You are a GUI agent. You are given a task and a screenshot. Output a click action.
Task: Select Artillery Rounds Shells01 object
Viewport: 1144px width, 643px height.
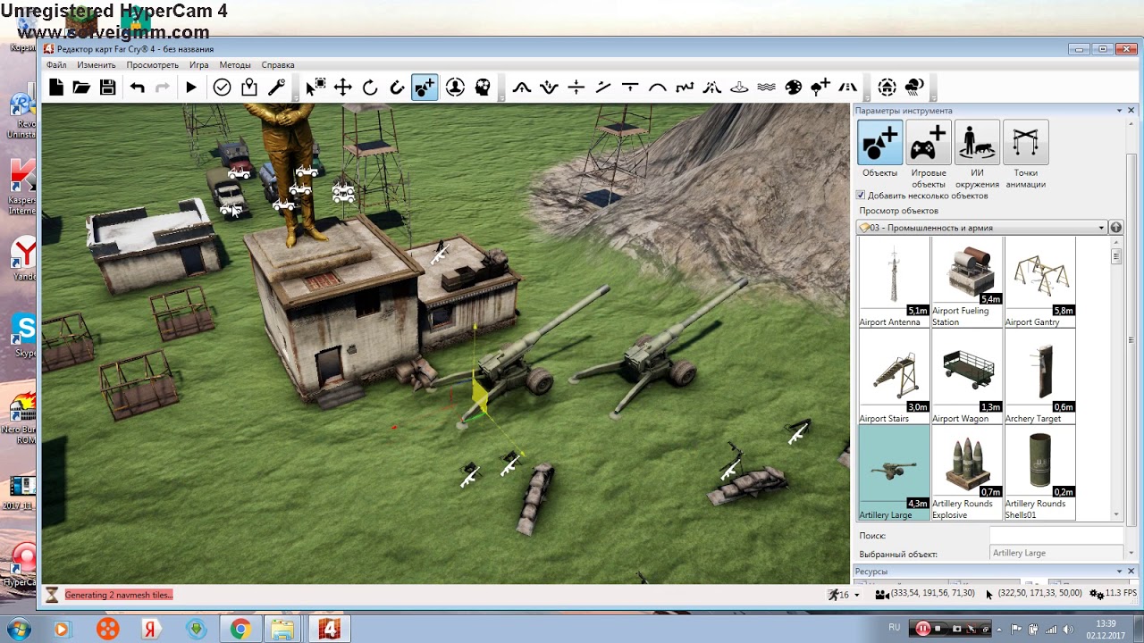tap(1040, 473)
